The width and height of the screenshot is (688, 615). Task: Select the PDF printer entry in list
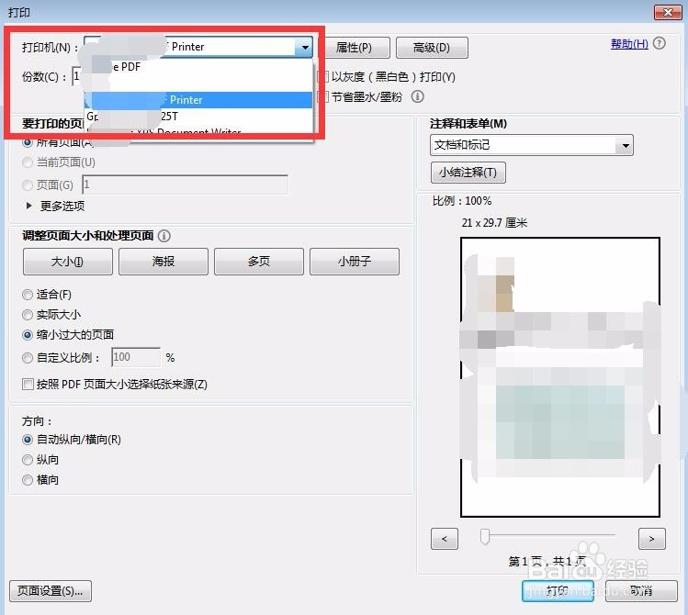click(199, 67)
